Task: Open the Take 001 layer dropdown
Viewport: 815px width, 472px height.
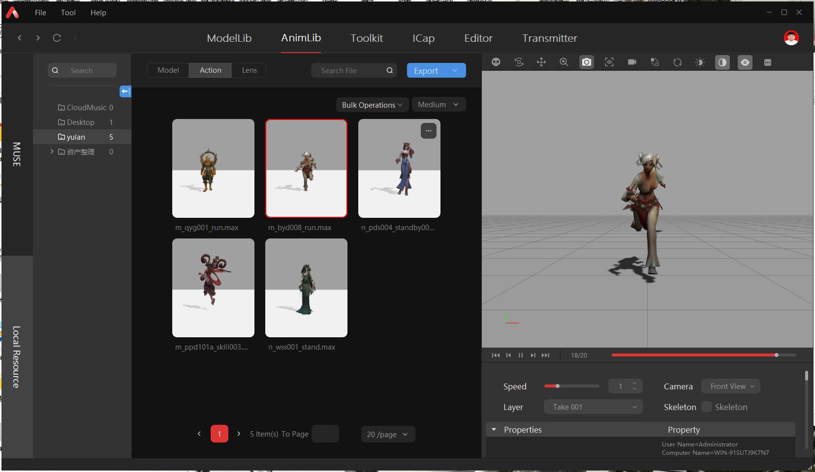Action: (x=594, y=407)
